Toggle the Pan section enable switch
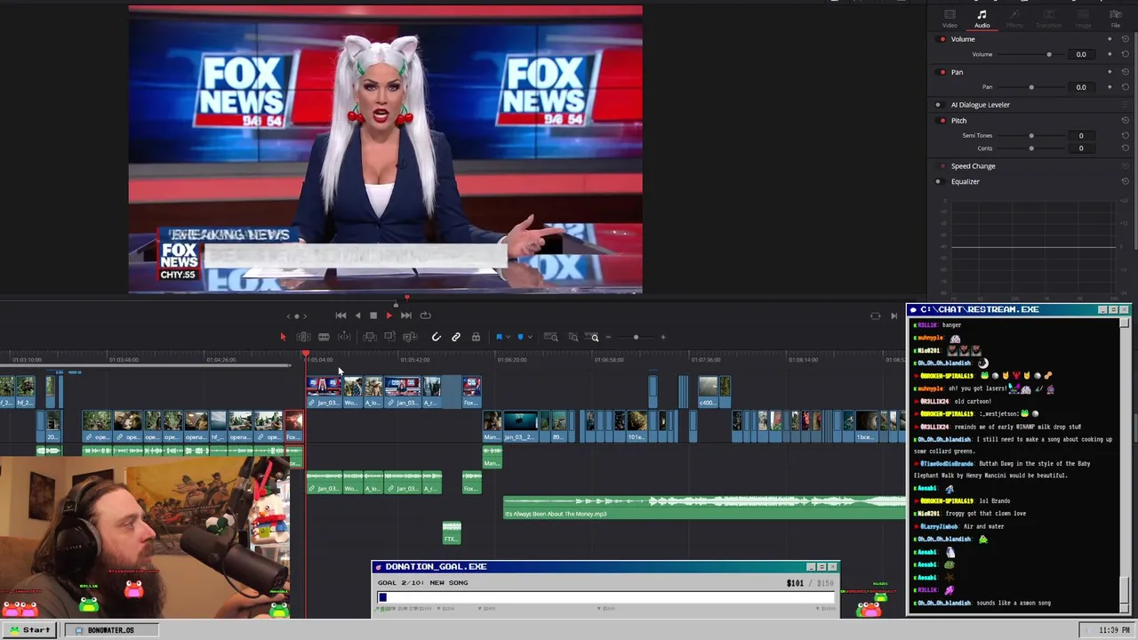This screenshot has height=640, width=1138. tap(941, 72)
